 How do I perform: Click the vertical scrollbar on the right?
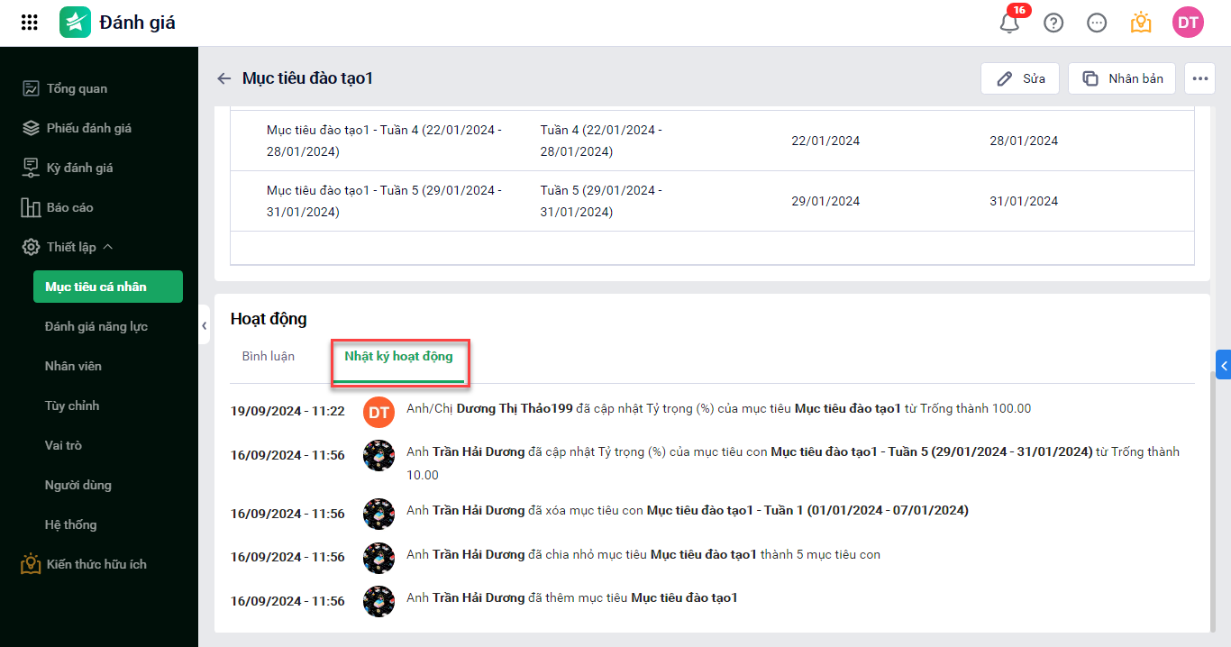1215,500
